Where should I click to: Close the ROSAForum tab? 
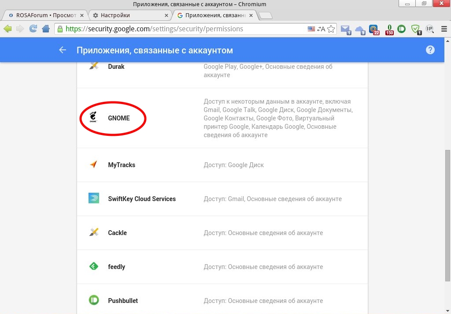click(x=81, y=15)
